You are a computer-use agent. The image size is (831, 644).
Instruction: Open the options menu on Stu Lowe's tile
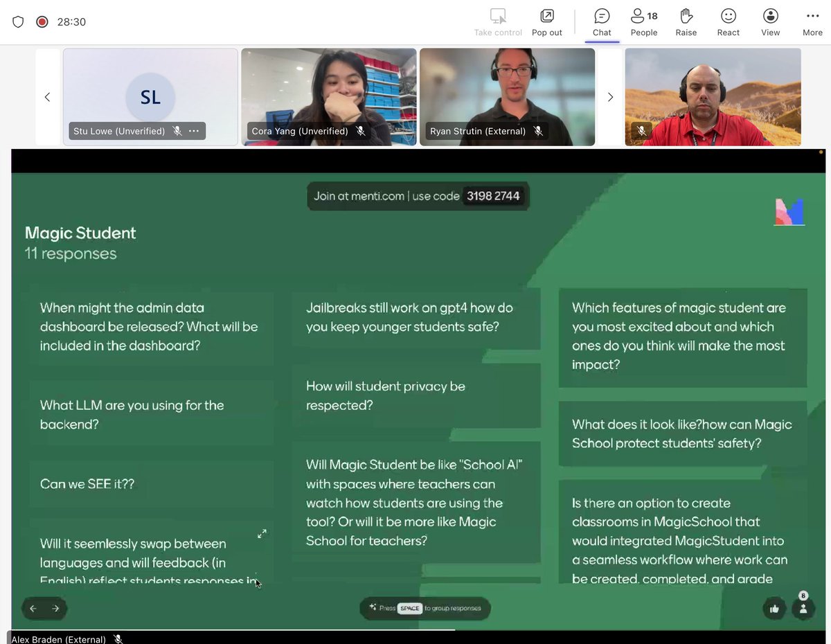point(194,131)
